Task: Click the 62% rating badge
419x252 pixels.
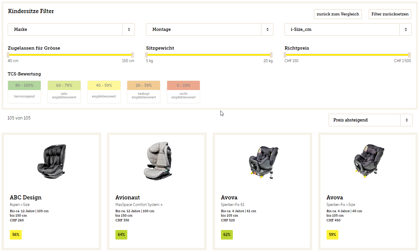Action: (x=227, y=235)
